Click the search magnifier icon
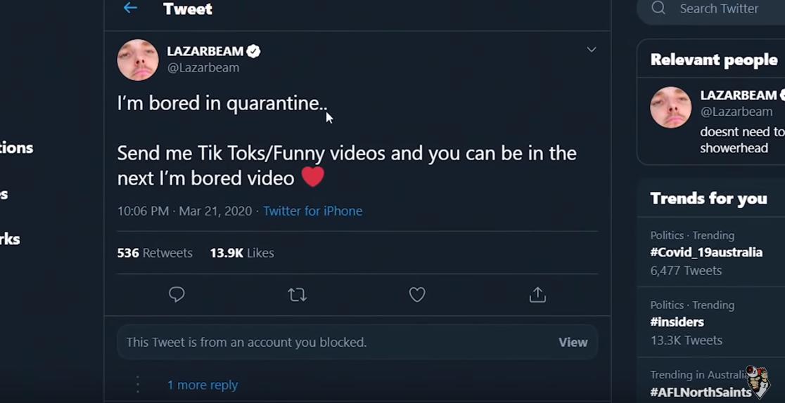The width and height of the screenshot is (785, 403). (x=658, y=8)
